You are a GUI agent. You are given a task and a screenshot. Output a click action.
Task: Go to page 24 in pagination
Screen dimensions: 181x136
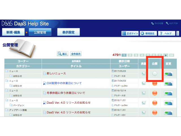pyautogui.click(x=172, y=55)
